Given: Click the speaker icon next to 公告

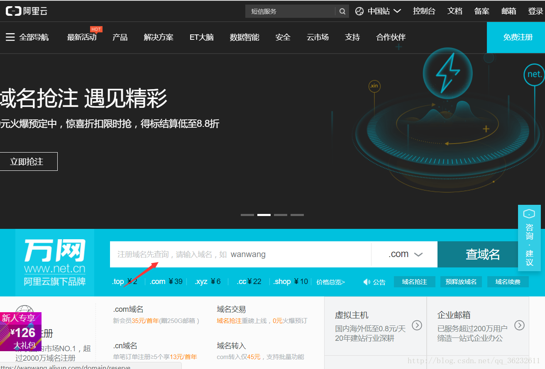Looking at the screenshot, I should click(x=367, y=282).
